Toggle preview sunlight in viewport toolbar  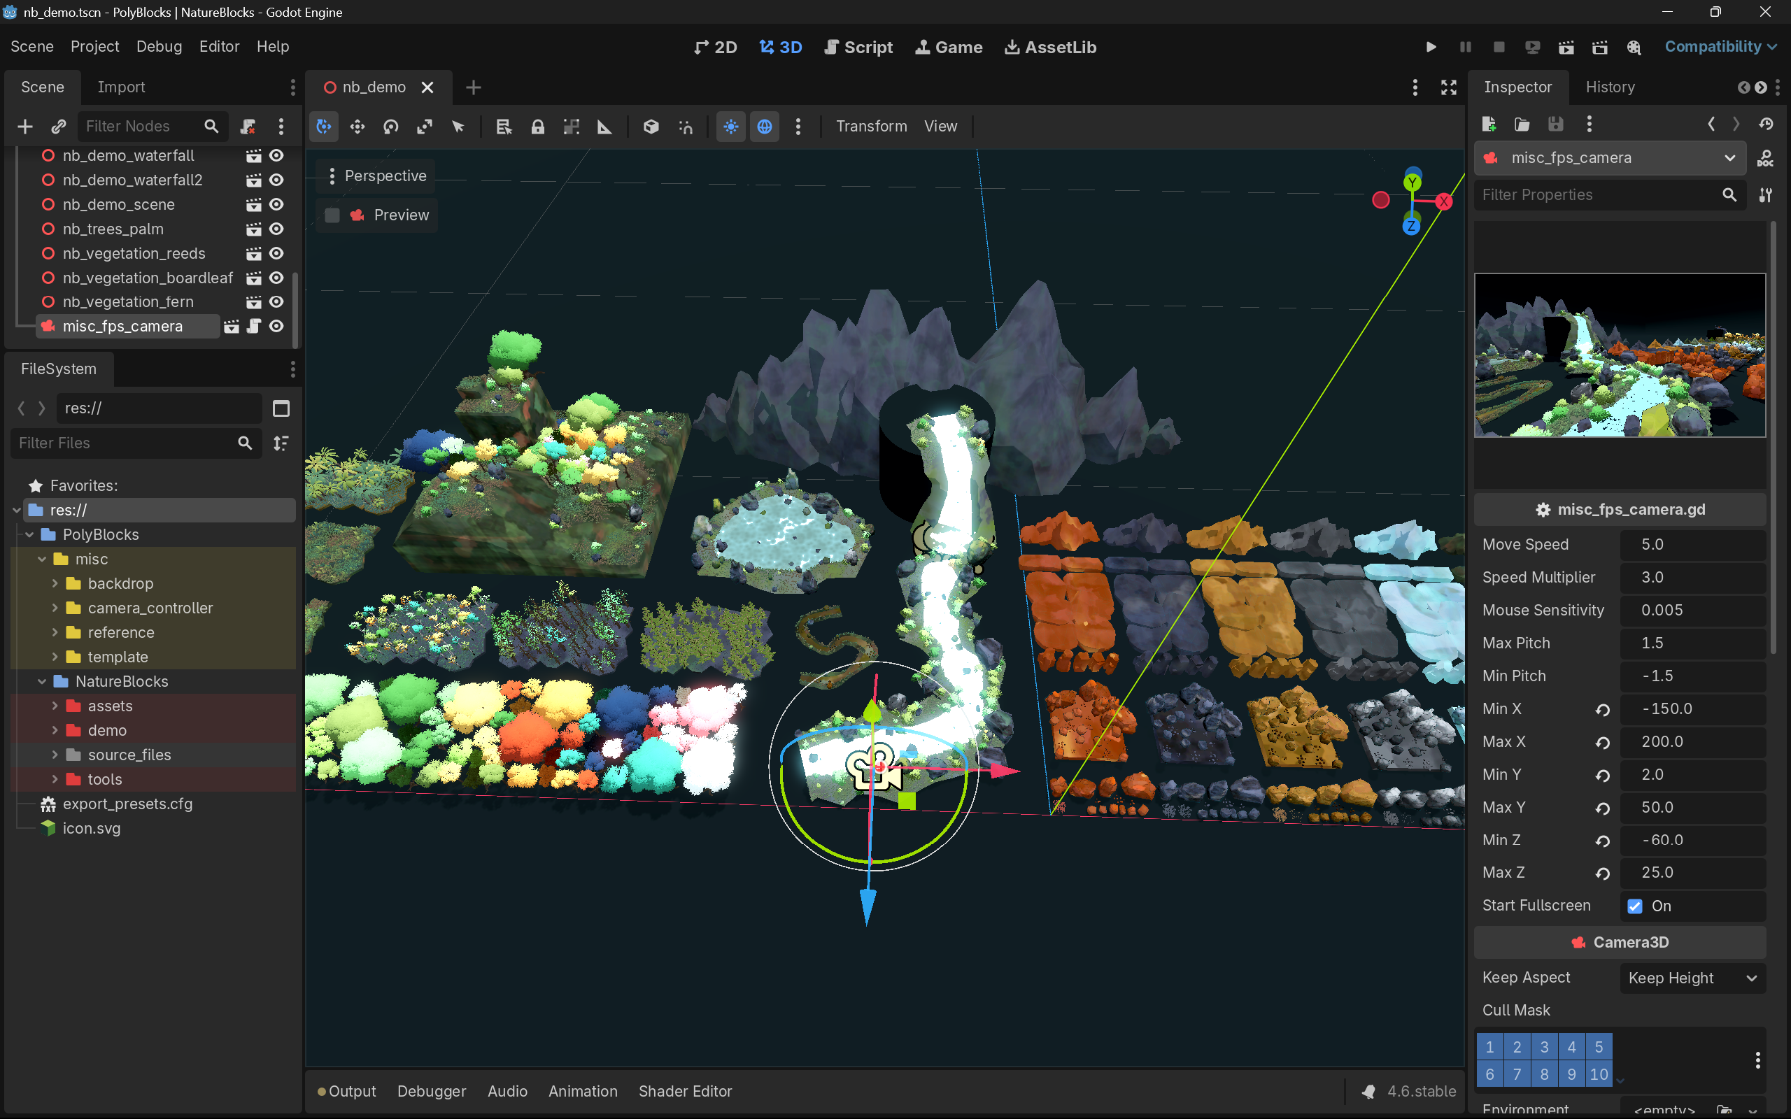pyautogui.click(x=731, y=127)
